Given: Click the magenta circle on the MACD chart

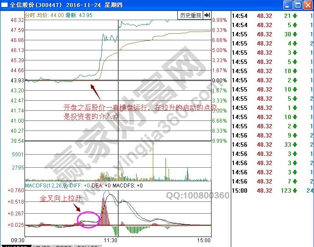Looking at the screenshot, I should (x=91, y=219).
